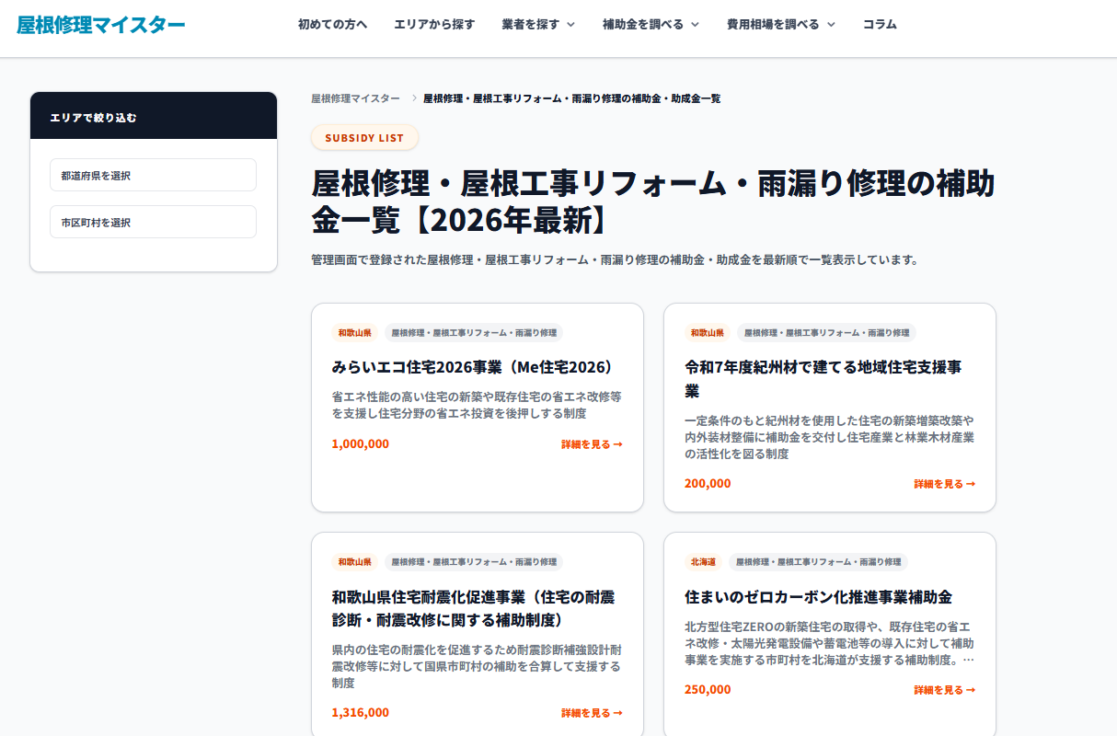The width and height of the screenshot is (1117, 736).
Task: Click 詳細を見る for the 200,000 subsidy card
Action: coord(944,484)
